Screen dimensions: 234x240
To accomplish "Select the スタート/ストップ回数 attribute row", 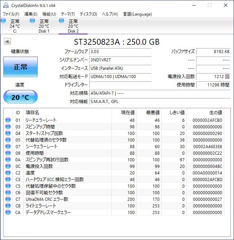I will [x=114, y=133].
